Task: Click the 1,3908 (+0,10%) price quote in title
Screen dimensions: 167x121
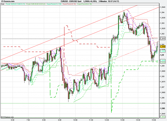Action: [90, 1]
